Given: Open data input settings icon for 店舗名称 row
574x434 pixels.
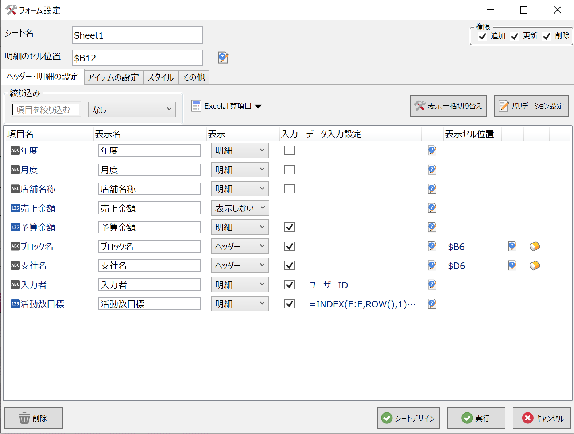Looking at the screenshot, I should 432,189.
